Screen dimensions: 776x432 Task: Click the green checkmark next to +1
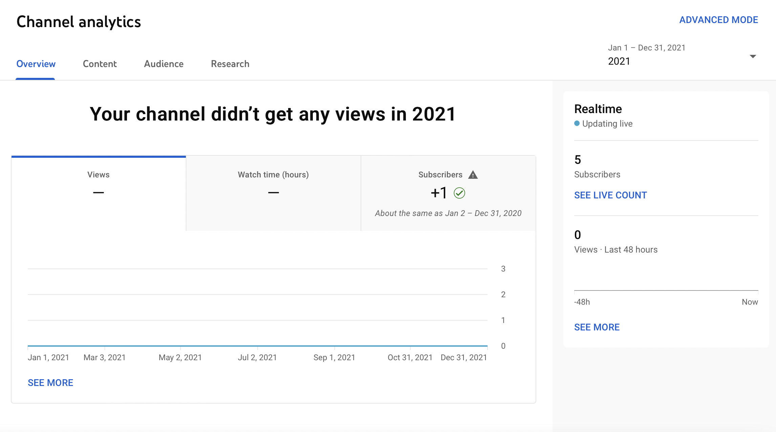[459, 193]
